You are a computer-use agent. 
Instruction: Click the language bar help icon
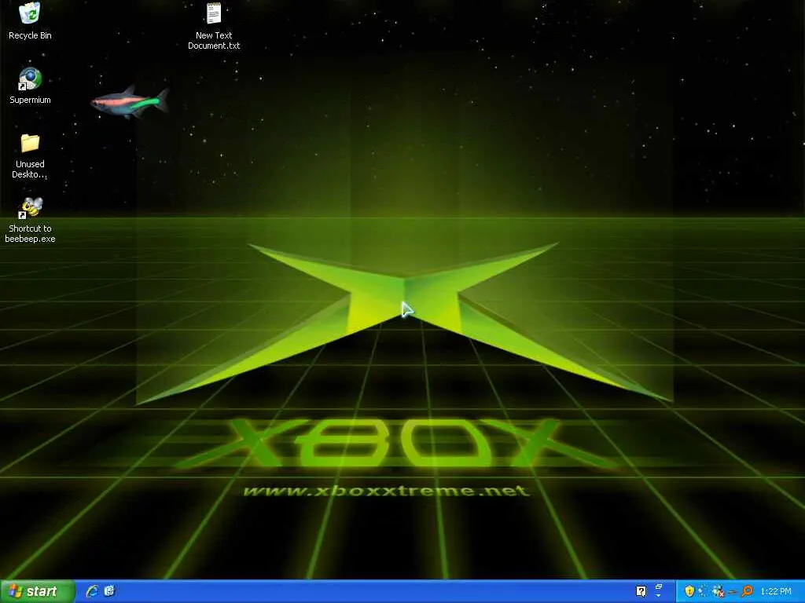coord(641,591)
